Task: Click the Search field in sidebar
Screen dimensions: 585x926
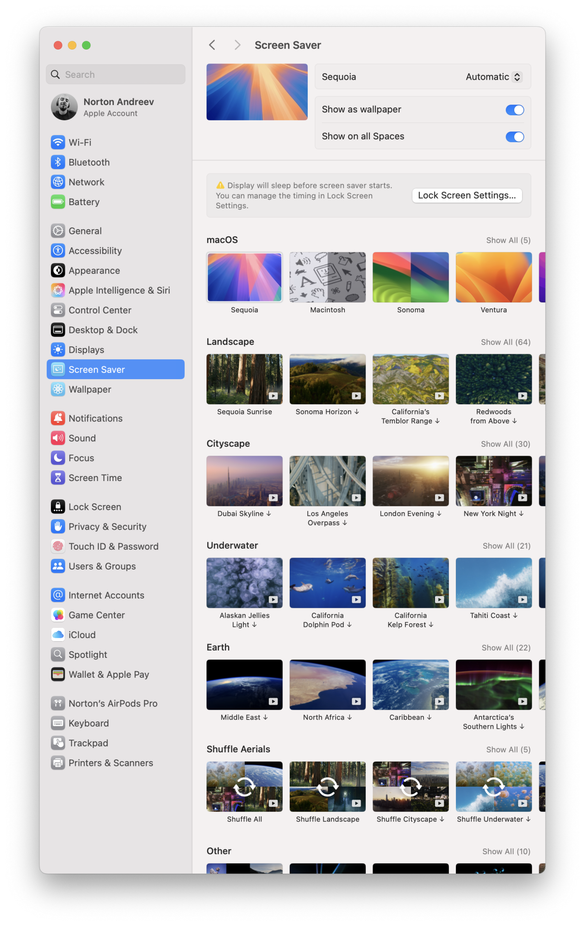Action: (116, 75)
